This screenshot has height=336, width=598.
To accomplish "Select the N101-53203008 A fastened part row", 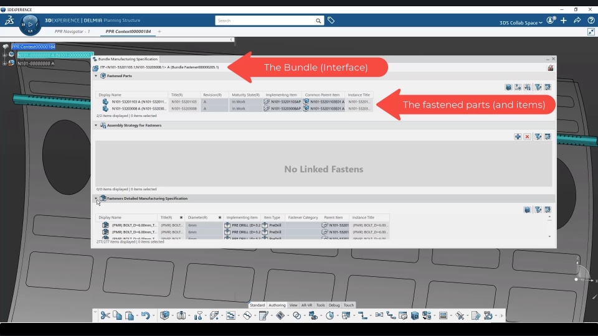I will pos(234,108).
